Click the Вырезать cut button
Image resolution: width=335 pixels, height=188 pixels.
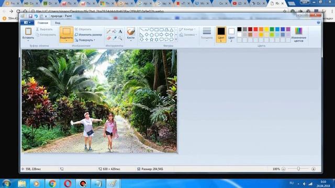click(44, 29)
